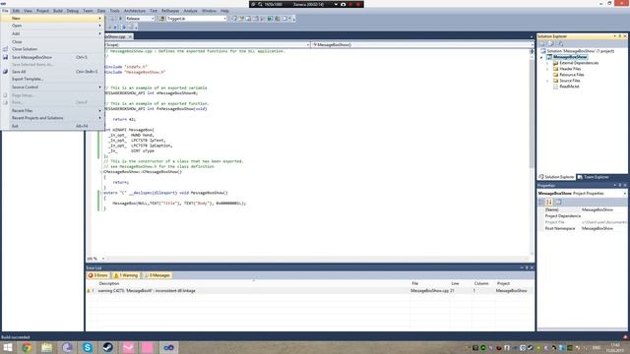The width and height of the screenshot is (630, 354).
Task: Pin the Properties panel
Action: (619, 185)
